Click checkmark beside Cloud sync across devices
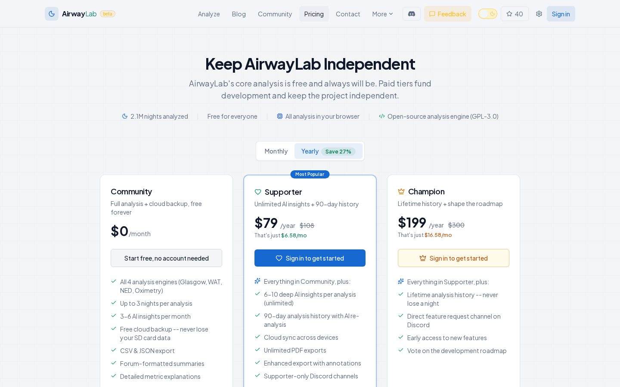The image size is (620, 387). 257,337
